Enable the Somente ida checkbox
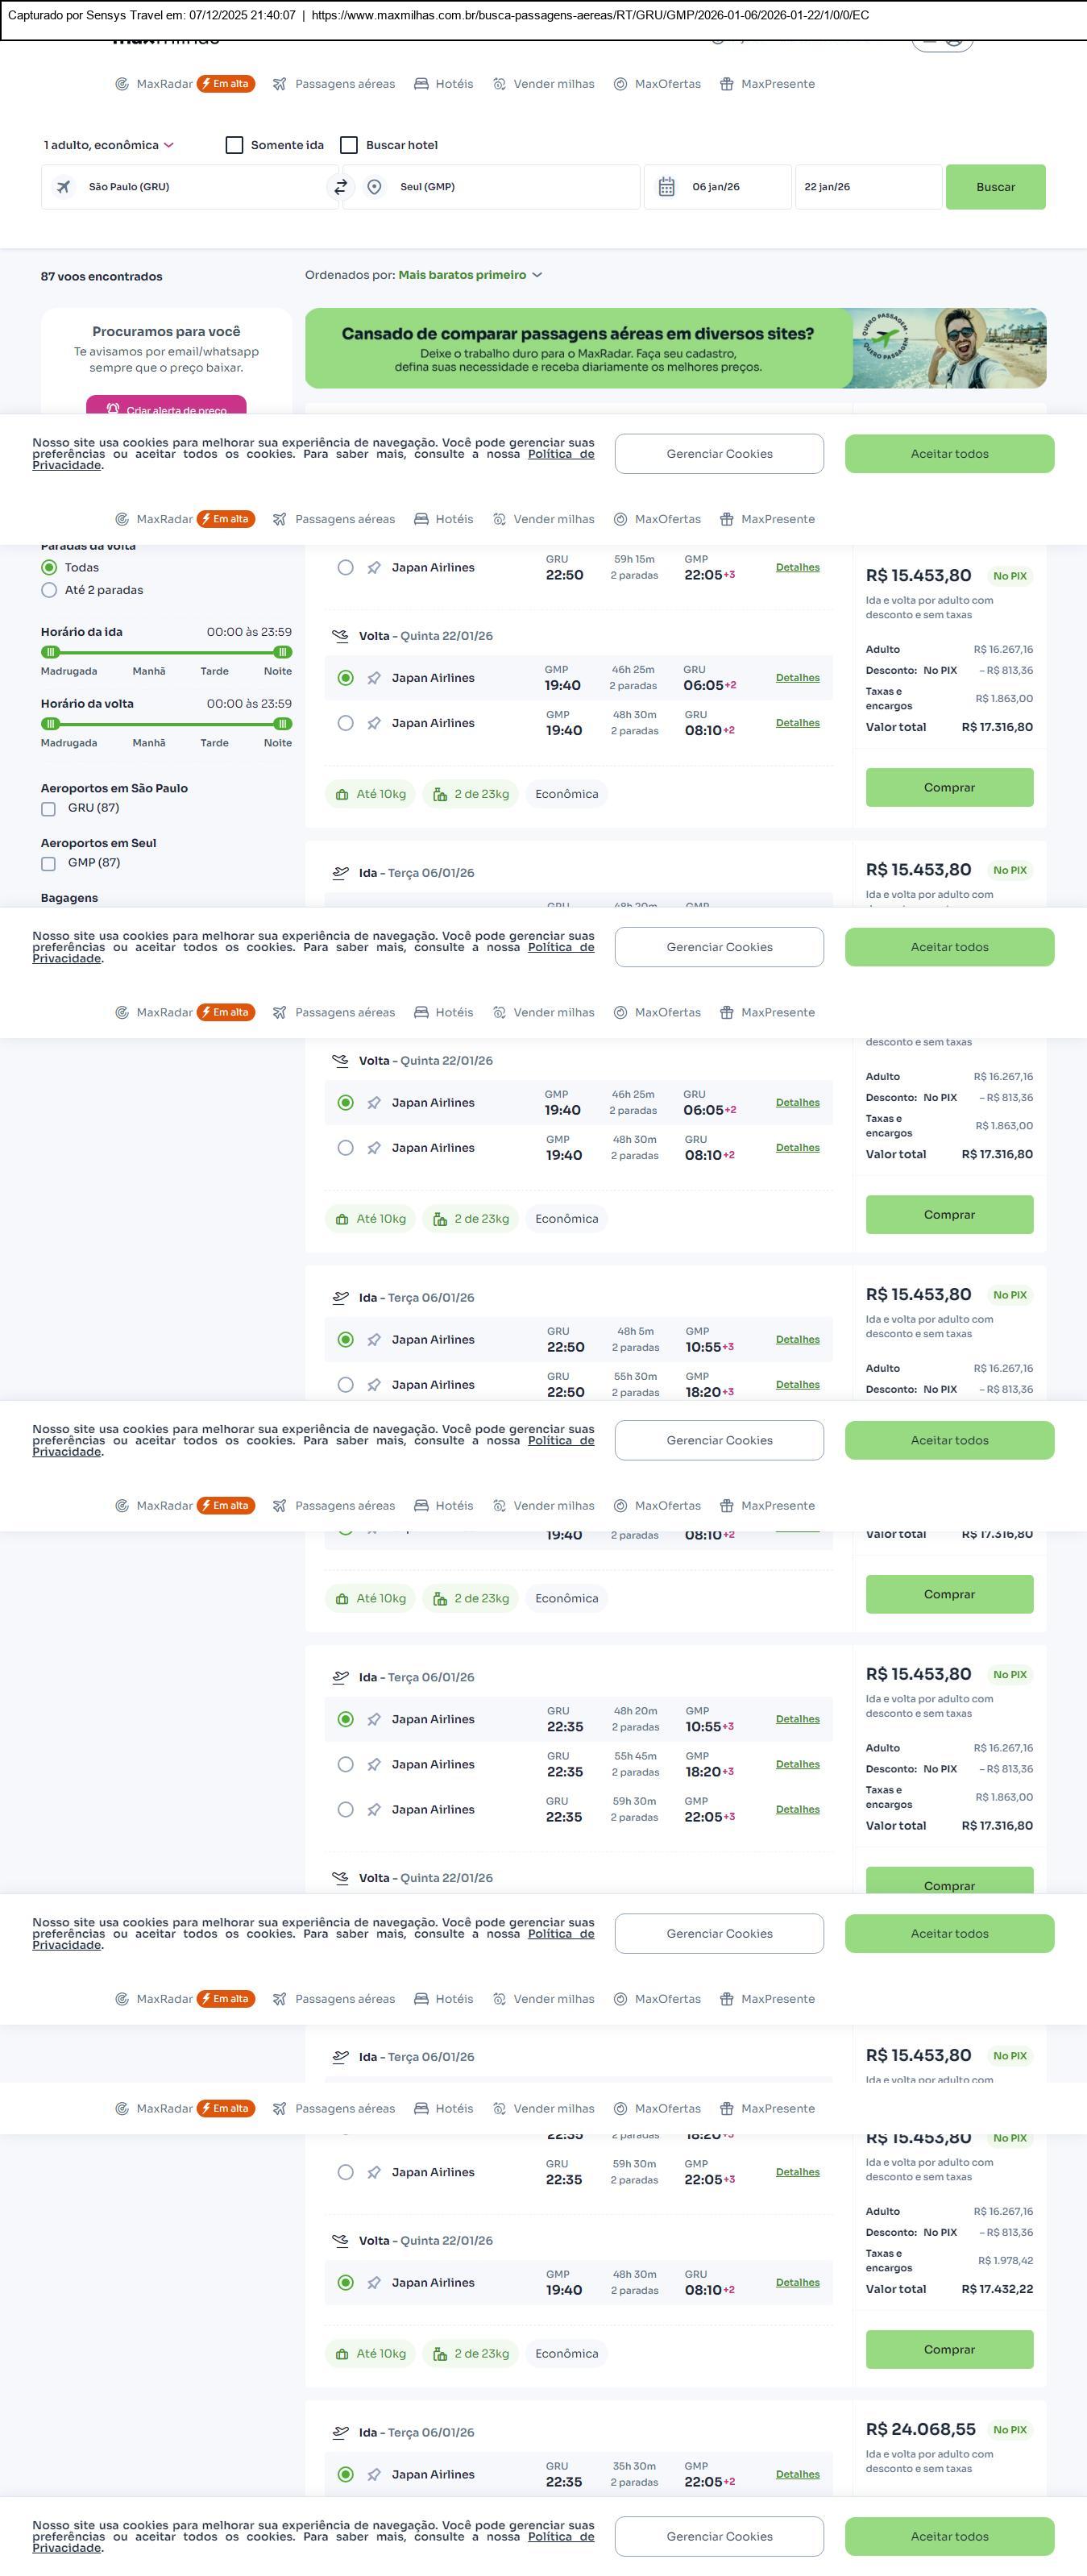This screenshot has height=2576, width=1087. click(235, 145)
